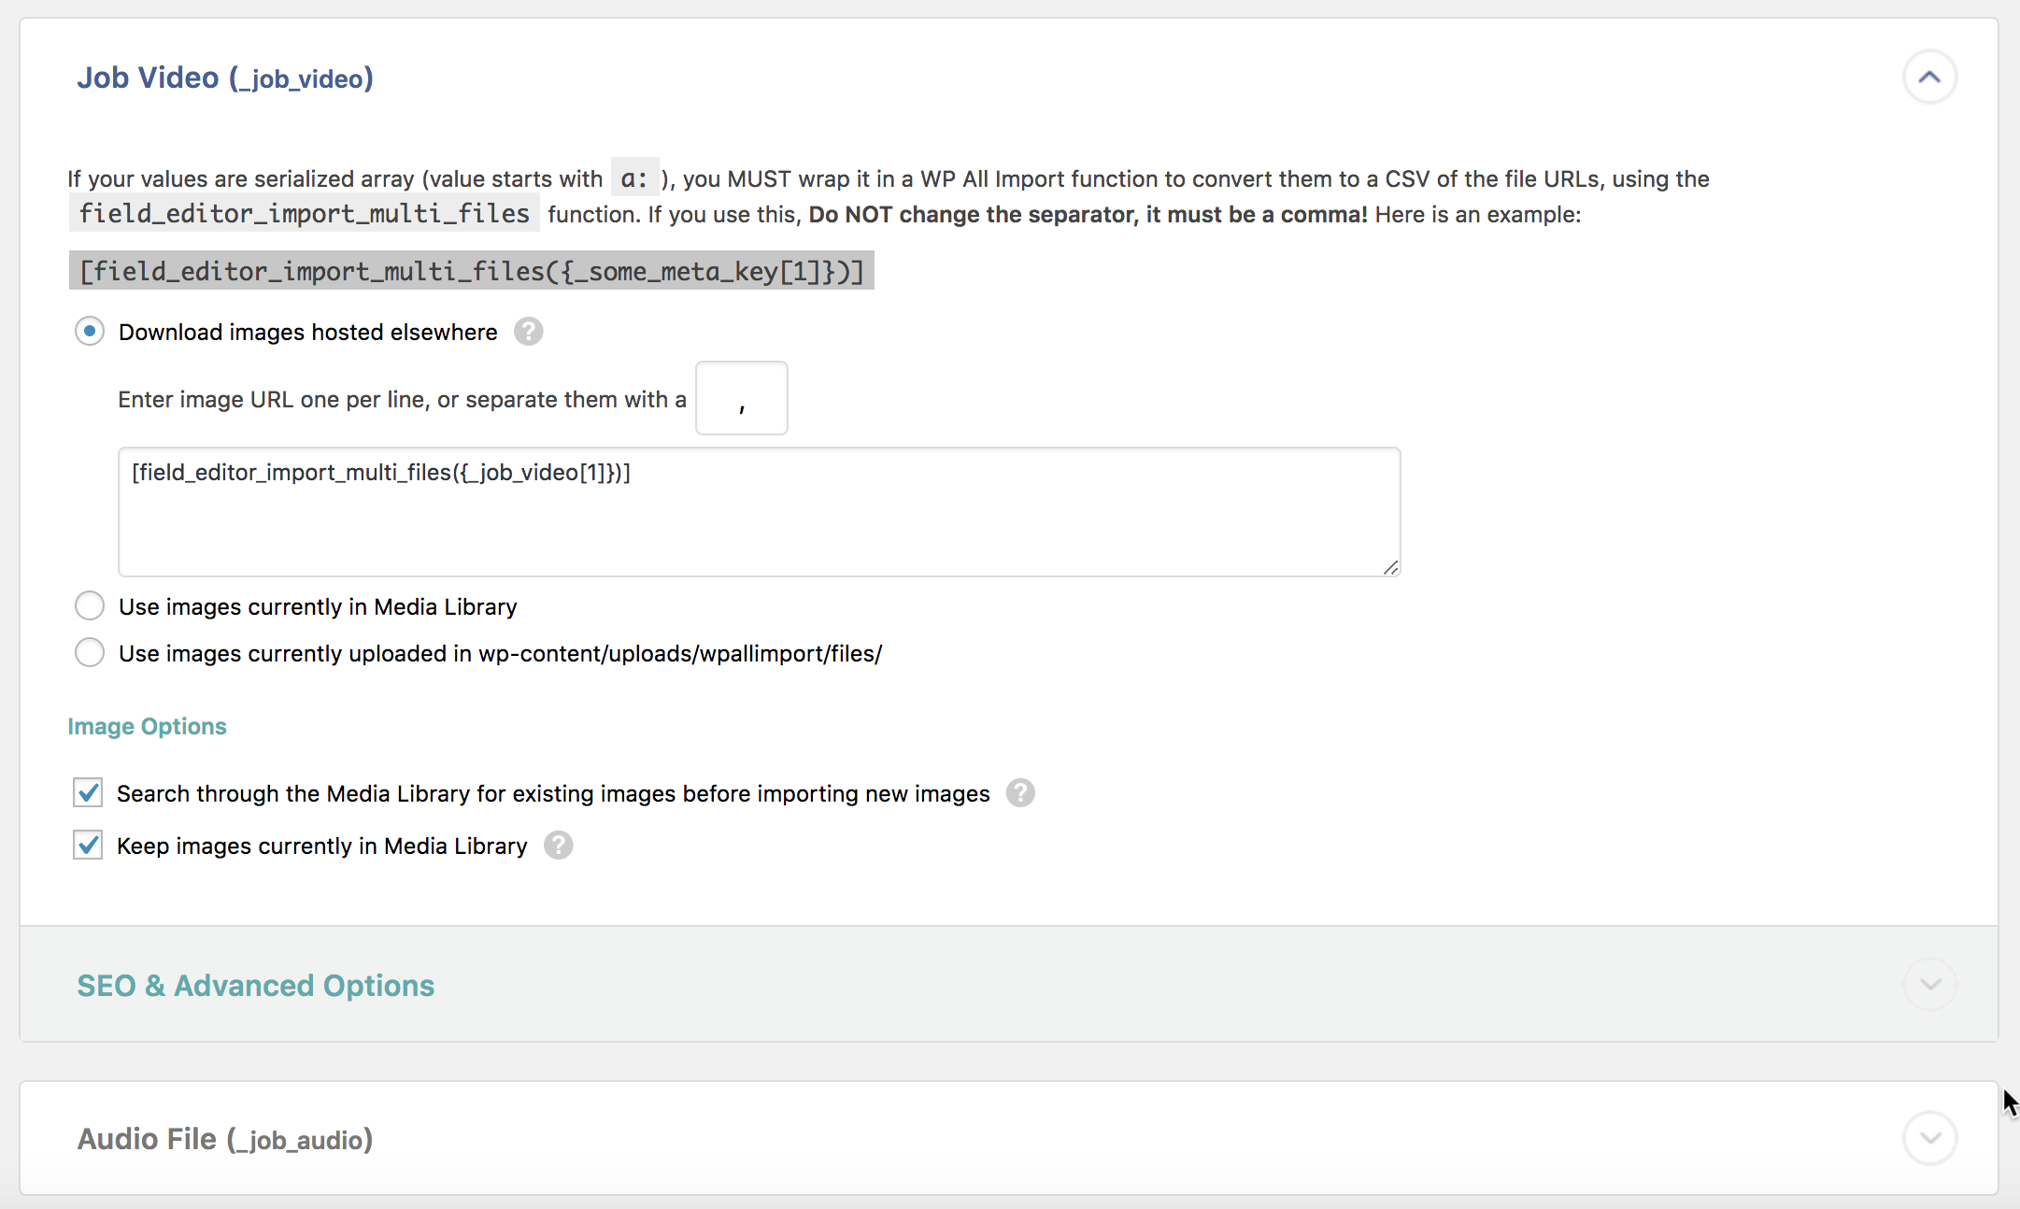
Task: Grab the textarea resize handle corner
Action: tap(1391, 567)
